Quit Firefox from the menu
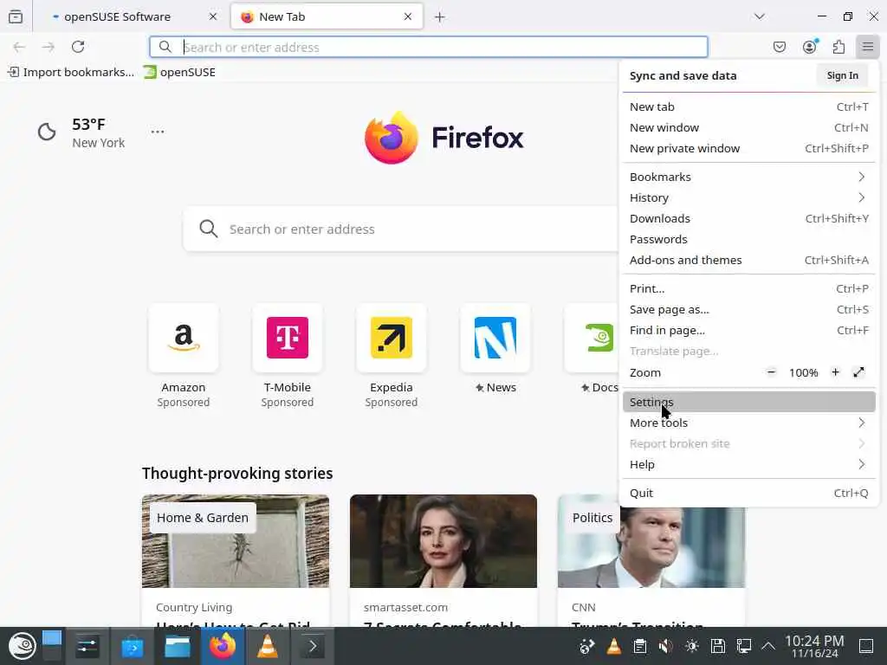The height and width of the screenshot is (665, 887). 749,493
